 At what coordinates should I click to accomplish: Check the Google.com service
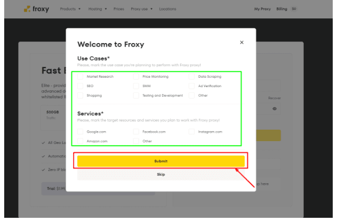click(80, 132)
